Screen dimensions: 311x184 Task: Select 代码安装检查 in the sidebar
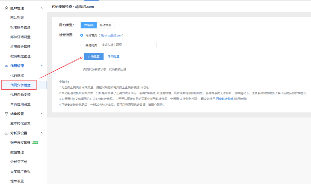click(x=20, y=85)
